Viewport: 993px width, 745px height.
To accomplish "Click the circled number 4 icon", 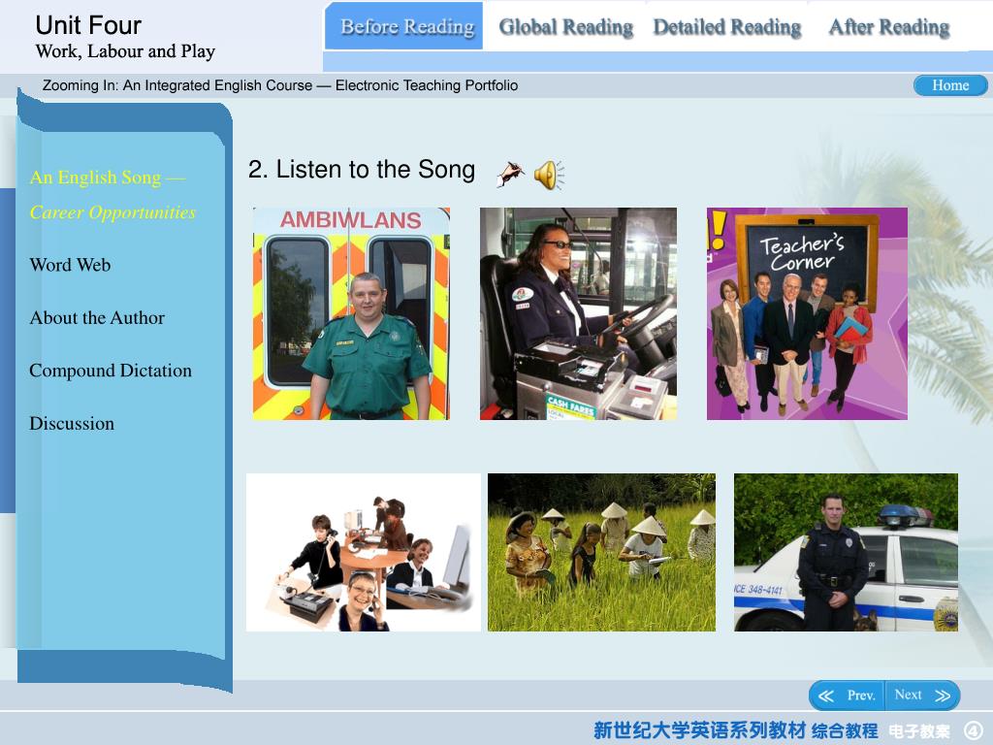I will point(974,730).
